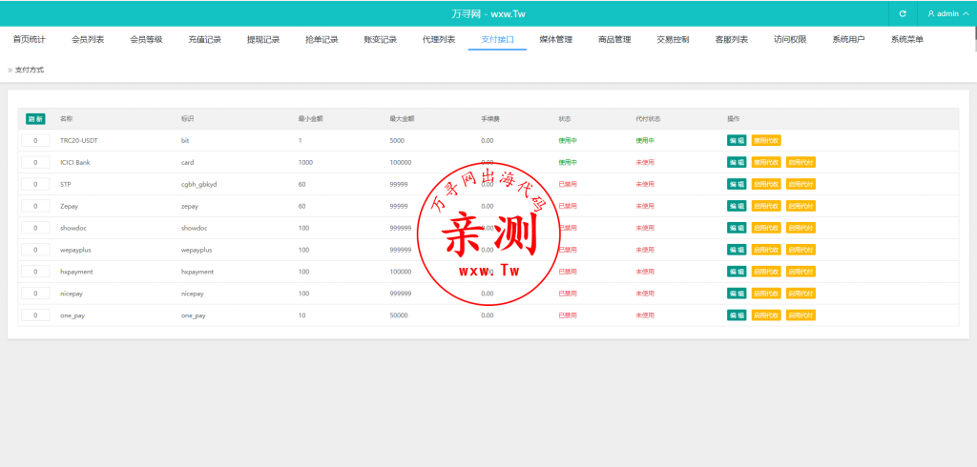Edit the Zepay payment method
This screenshot has width=977, height=467.
(737, 206)
